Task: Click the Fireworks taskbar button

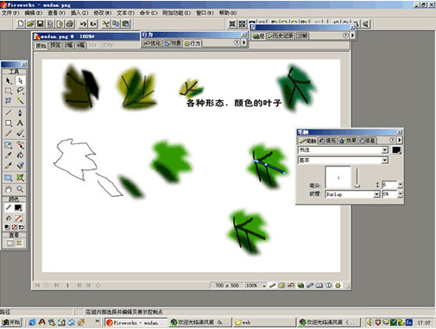Action: click(136, 322)
